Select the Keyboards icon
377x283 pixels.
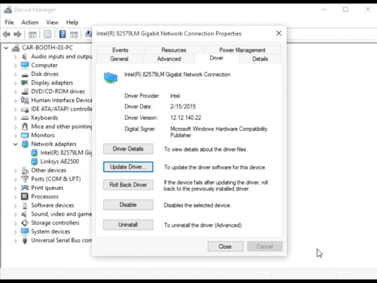coord(25,118)
